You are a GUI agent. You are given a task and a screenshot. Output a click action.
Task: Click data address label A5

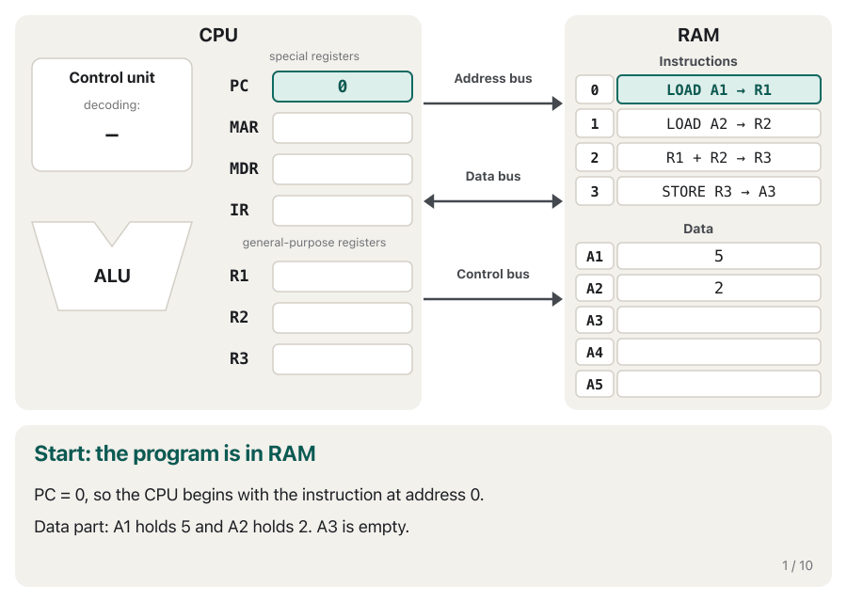coord(594,384)
